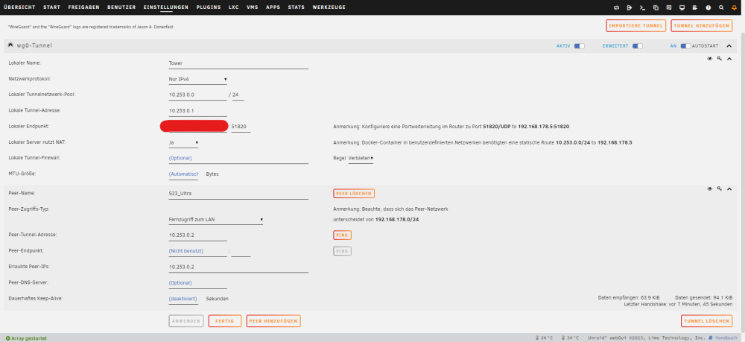
Task: Open the Regel Verbieten dropdown
Action: click(361, 158)
